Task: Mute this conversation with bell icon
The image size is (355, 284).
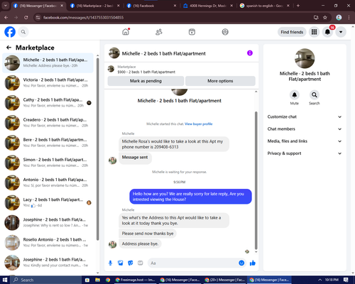Action: click(x=295, y=95)
